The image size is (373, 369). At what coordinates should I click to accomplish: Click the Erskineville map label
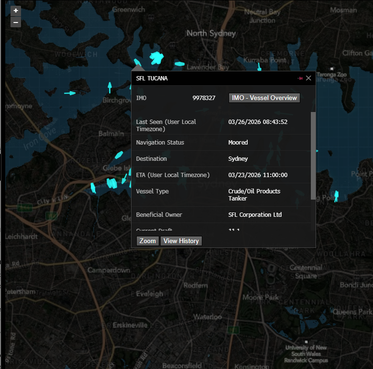130,325
